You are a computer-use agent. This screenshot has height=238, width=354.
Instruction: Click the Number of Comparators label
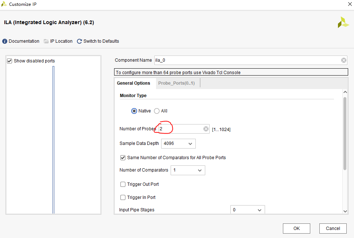tap(144, 170)
